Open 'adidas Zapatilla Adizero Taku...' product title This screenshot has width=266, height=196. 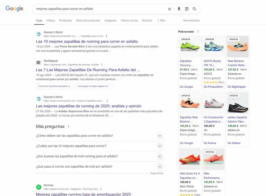237,120
